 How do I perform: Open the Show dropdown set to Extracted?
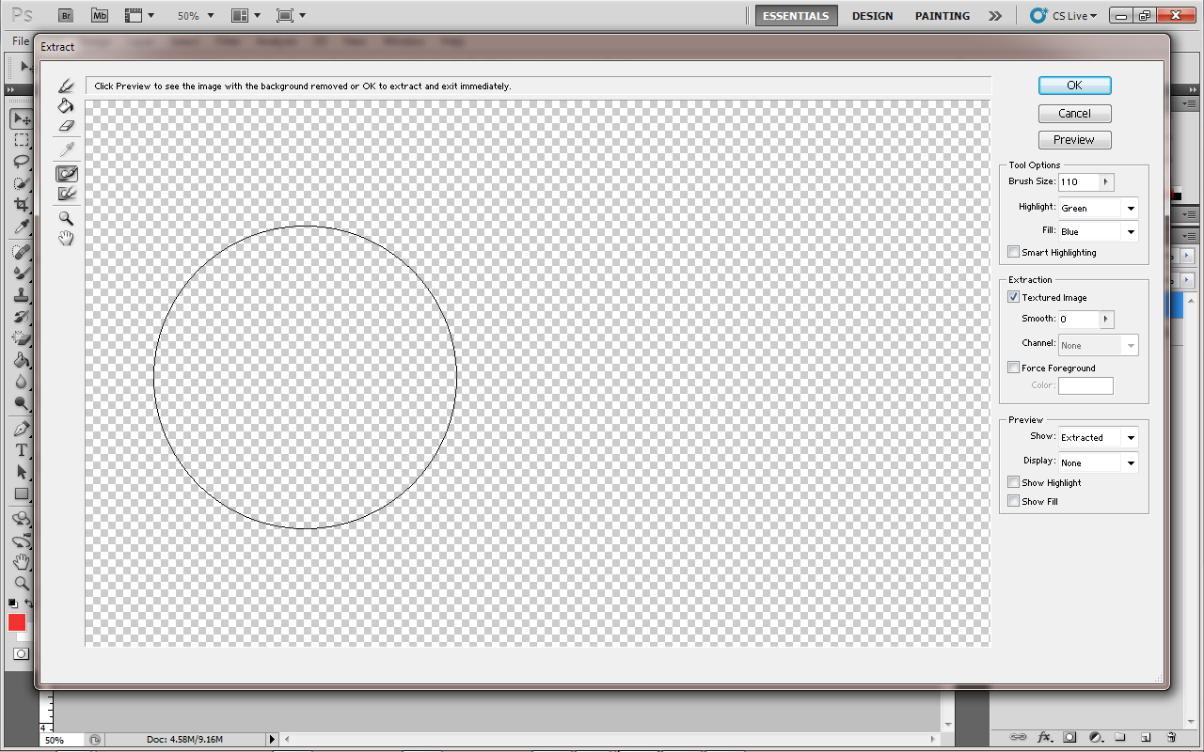tap(1131, 437)
